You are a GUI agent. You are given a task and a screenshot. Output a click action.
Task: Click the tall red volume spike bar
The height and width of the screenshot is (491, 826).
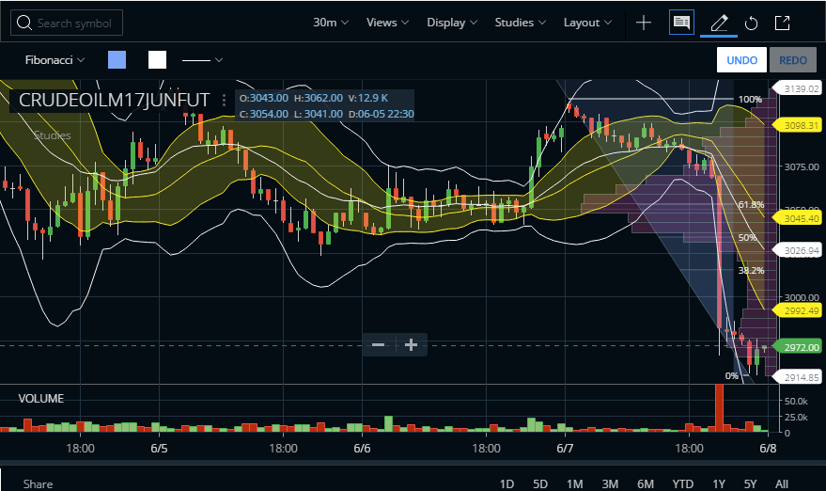(x=719, y=408)
